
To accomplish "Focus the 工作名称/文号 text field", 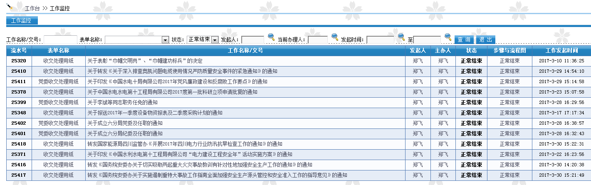I will tap(60, 40).
